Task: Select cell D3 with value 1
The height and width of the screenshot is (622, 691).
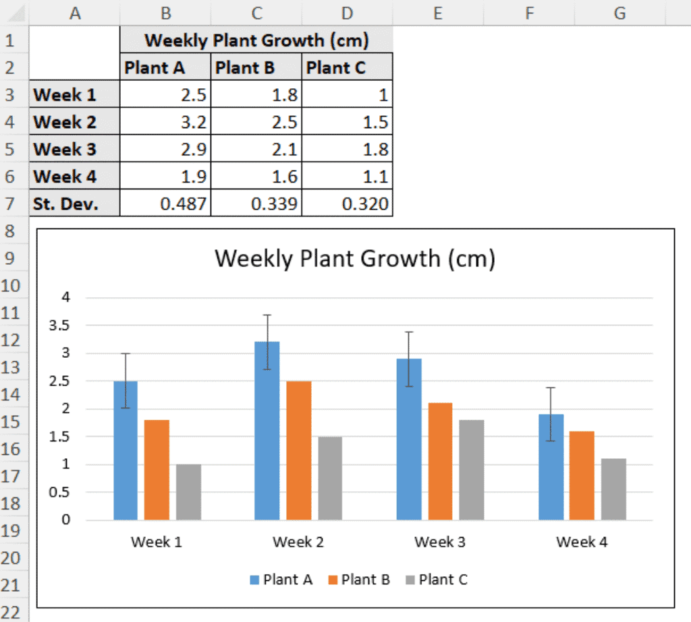Action: (347, 95)
